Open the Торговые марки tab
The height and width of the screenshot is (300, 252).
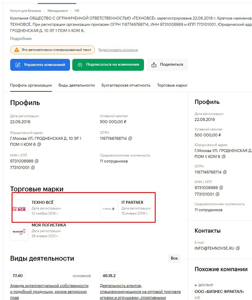(172, 86)
